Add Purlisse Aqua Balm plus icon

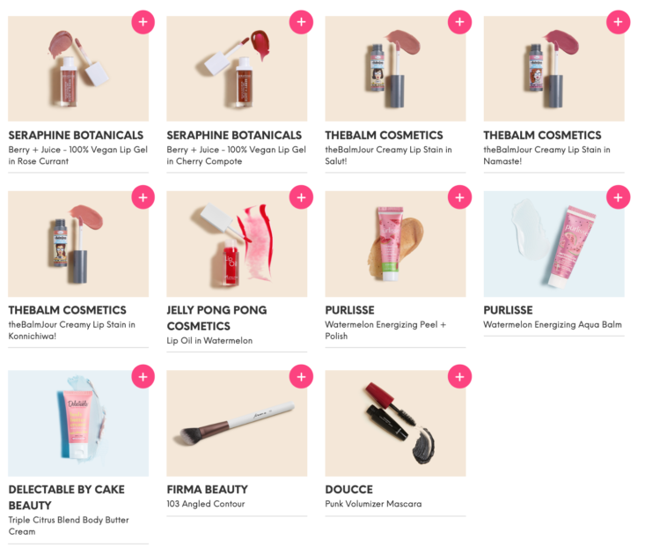[x=618, y=197]
